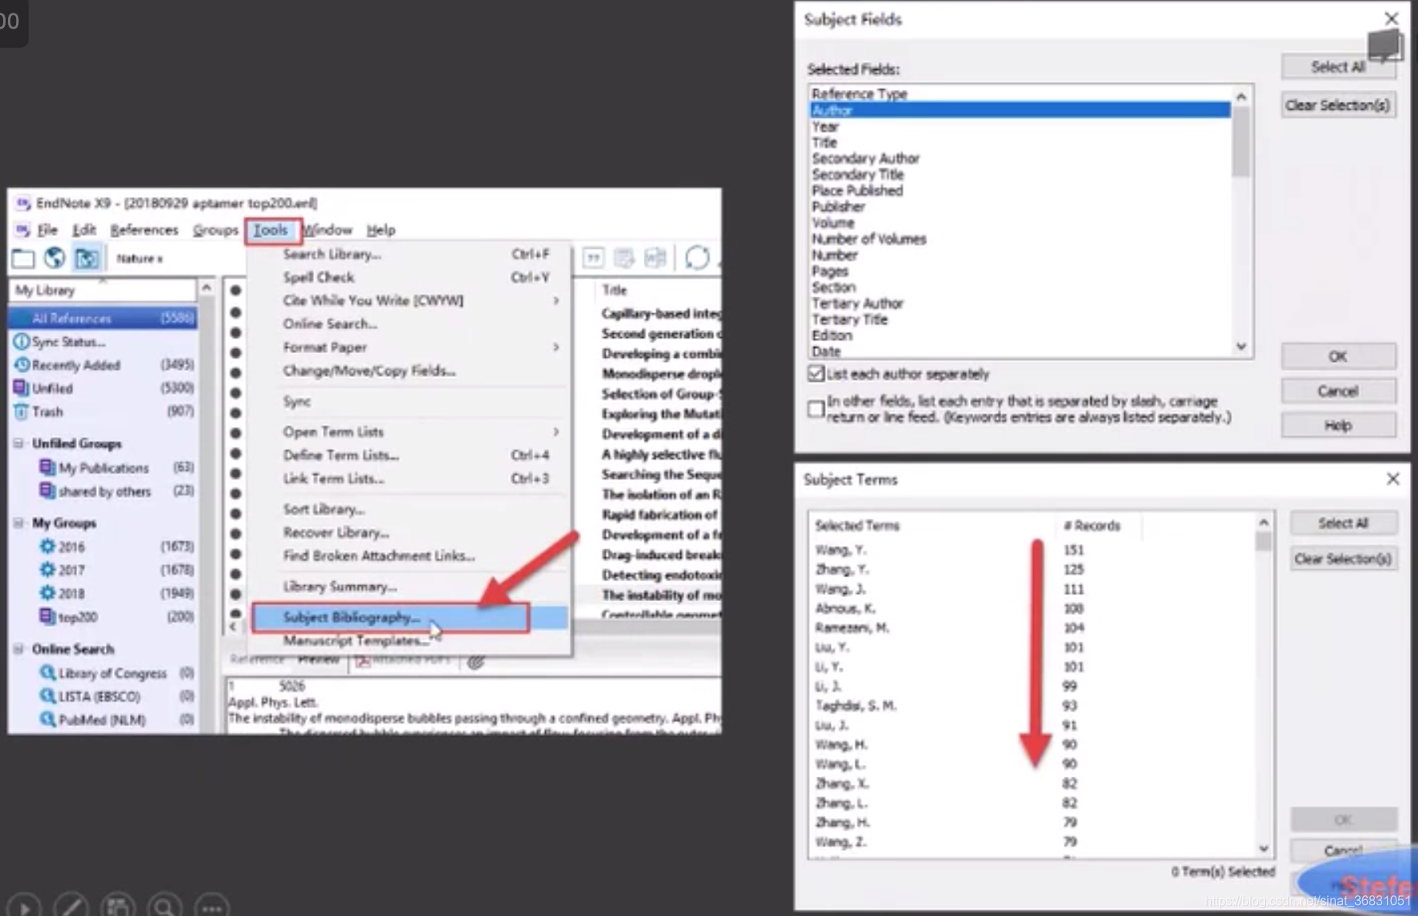
Task: Open the output style dropdown showing Nature
Action: click(140, 258)
